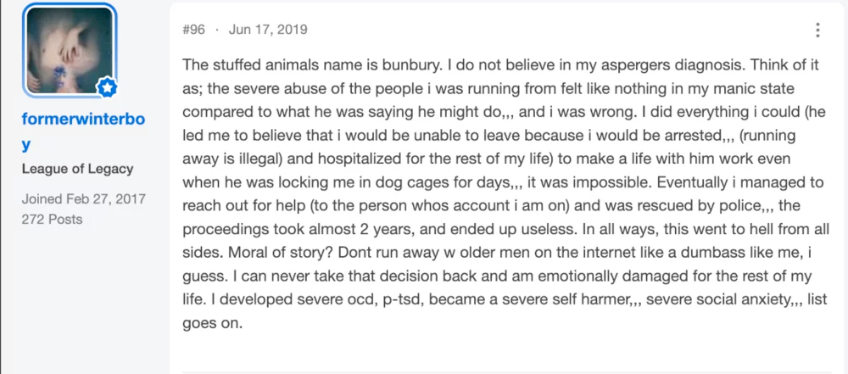Visit the formerwinterboy profile link
848x374 pixels.
coord(83,131)
